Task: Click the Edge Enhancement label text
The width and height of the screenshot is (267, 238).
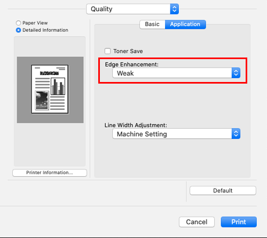Action: 131,64
